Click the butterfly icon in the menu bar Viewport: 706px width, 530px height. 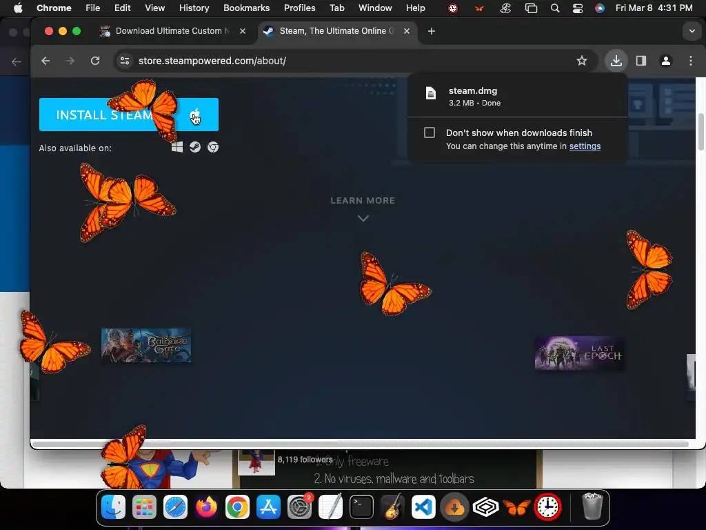(479, 8)
